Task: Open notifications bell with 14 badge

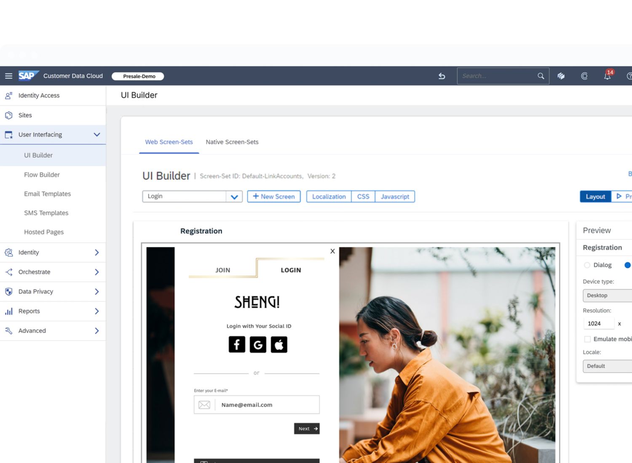Action: (607, 76)
